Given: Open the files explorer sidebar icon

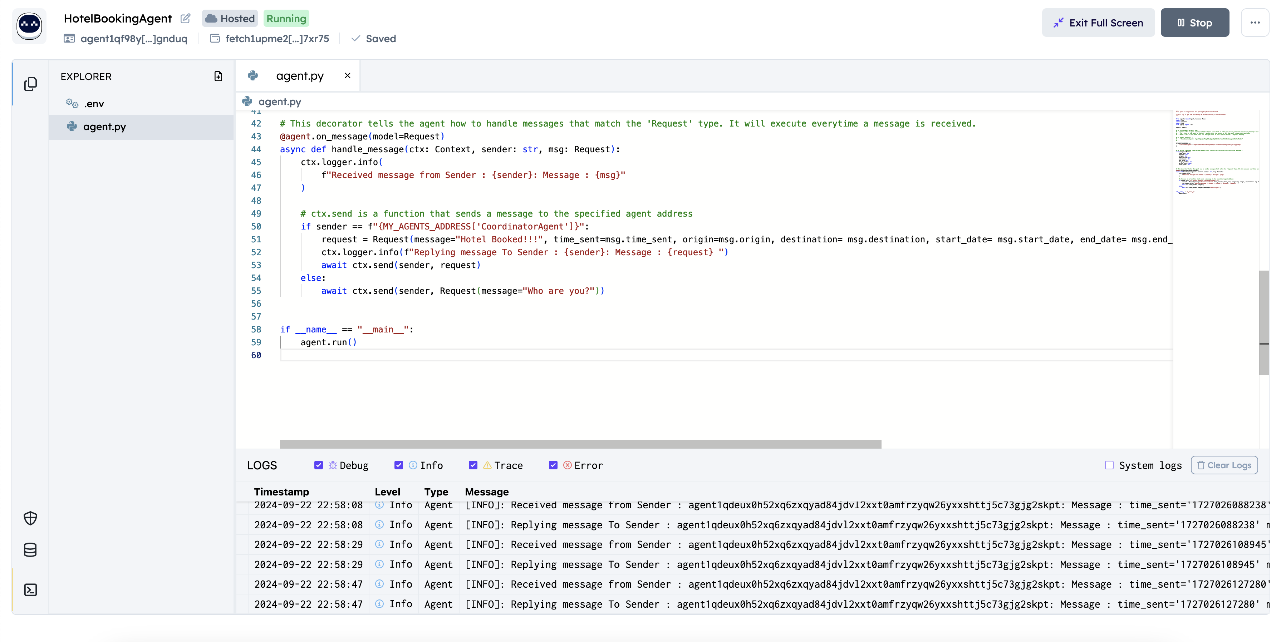Looking at the screenshot, I should pos(30,84).
